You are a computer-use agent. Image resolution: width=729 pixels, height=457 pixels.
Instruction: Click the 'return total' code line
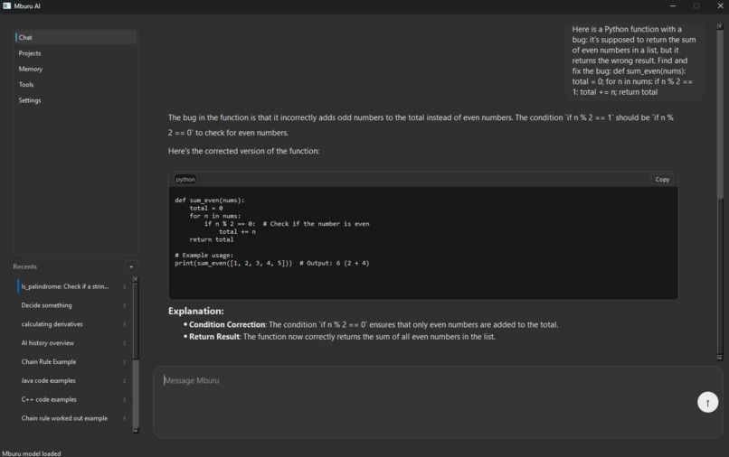tap(212, 239)
